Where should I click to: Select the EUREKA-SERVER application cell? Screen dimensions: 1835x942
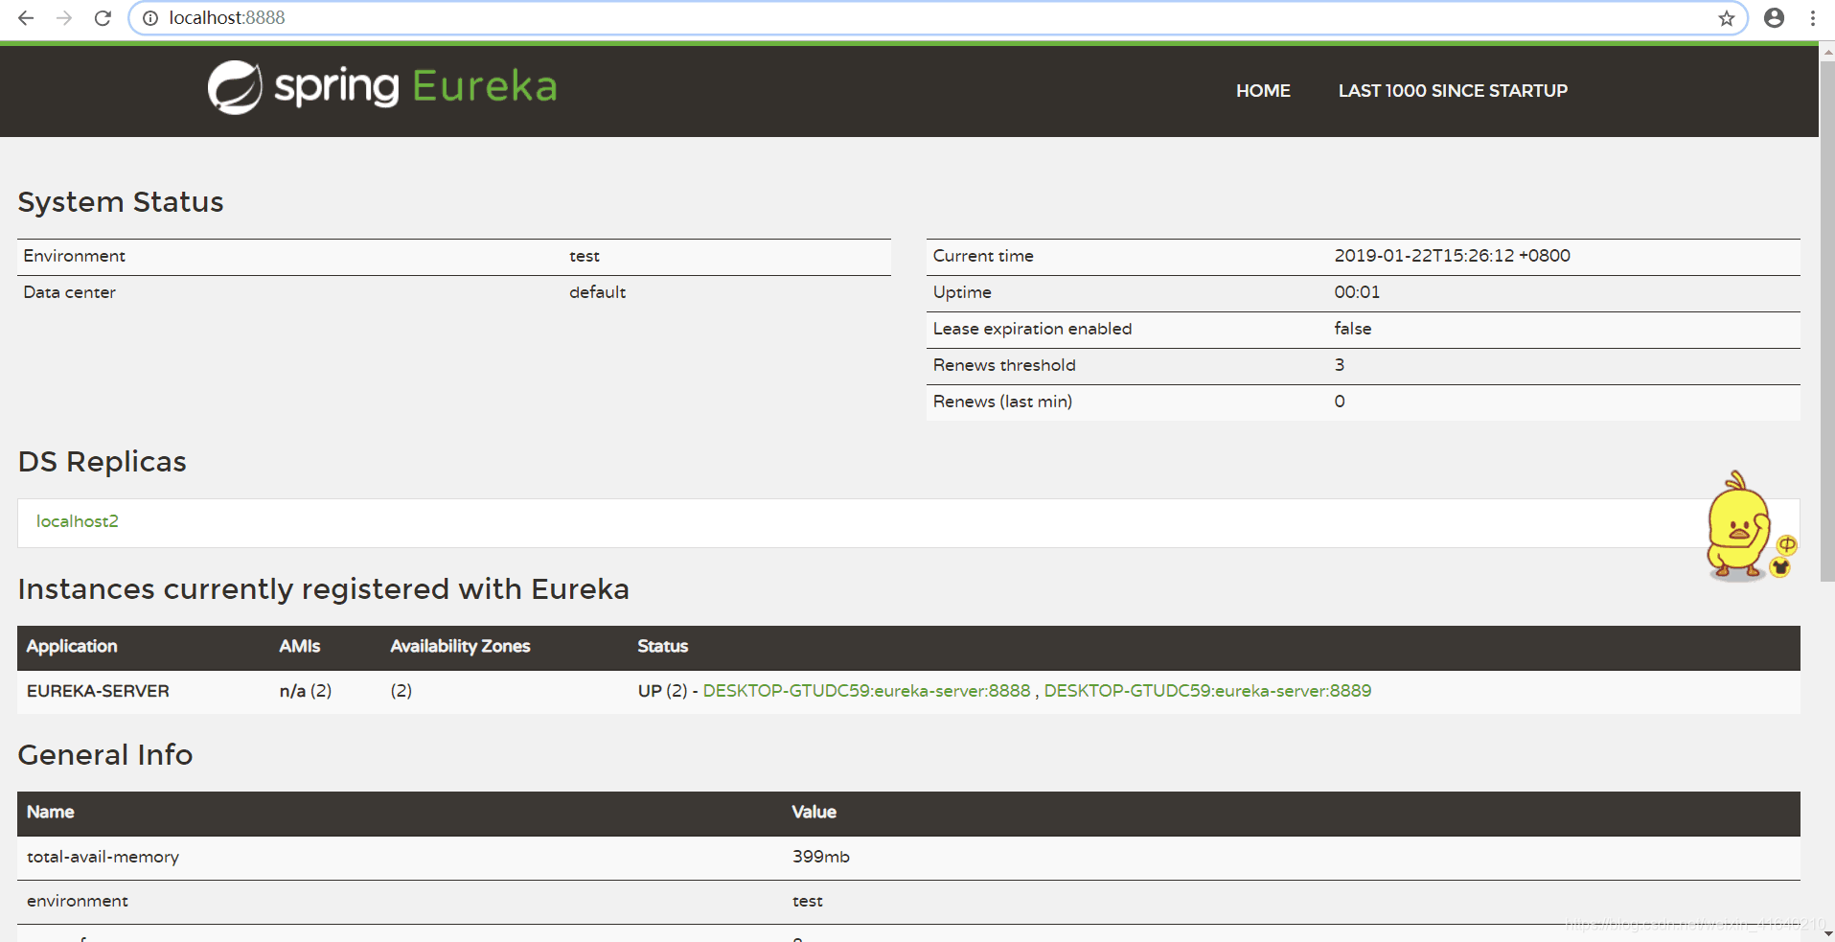tap(98, 691)
